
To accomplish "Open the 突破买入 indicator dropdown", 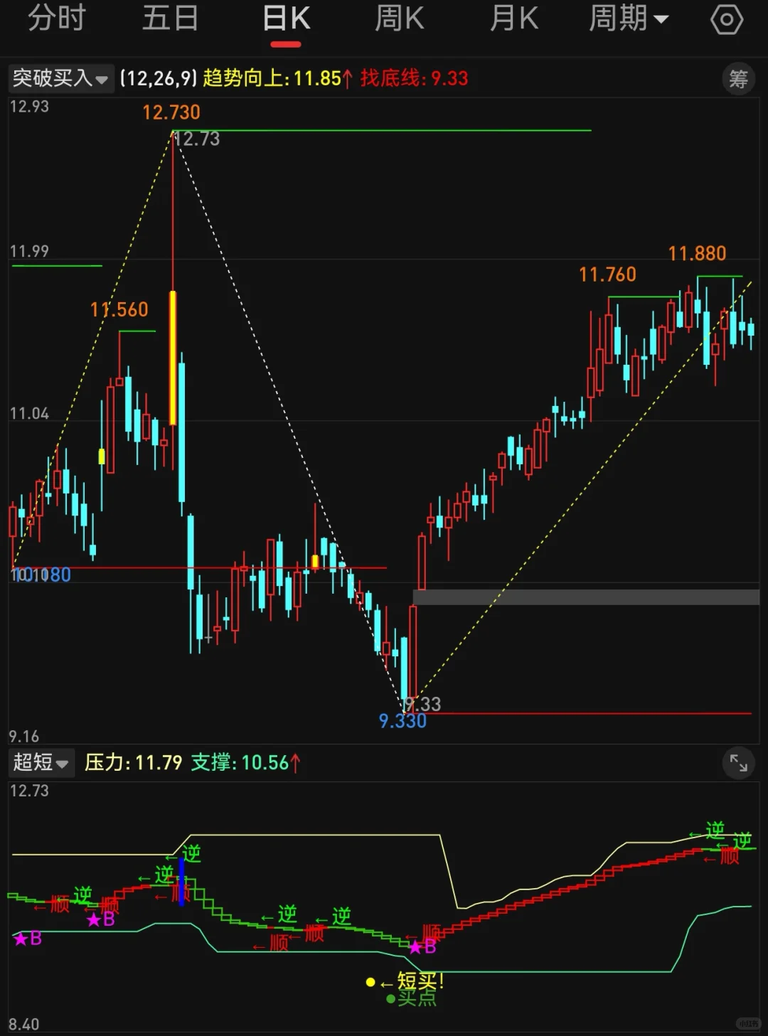I will 60,78.
